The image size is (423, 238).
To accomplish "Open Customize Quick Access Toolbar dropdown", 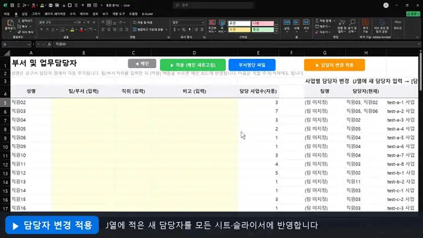I will point(101,5).
